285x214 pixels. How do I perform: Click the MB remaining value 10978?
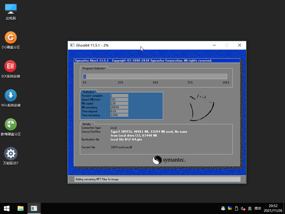pyautogui.click(x=119, y=107)
